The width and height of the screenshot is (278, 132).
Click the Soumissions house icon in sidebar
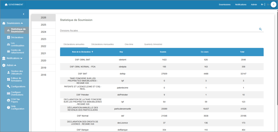point(4,23)
